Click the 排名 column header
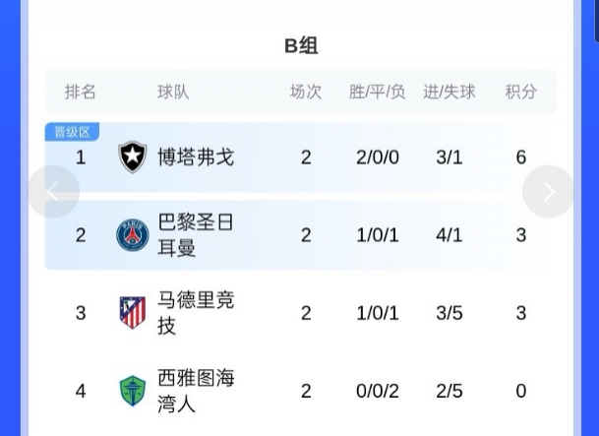 (x=81, y=92)
